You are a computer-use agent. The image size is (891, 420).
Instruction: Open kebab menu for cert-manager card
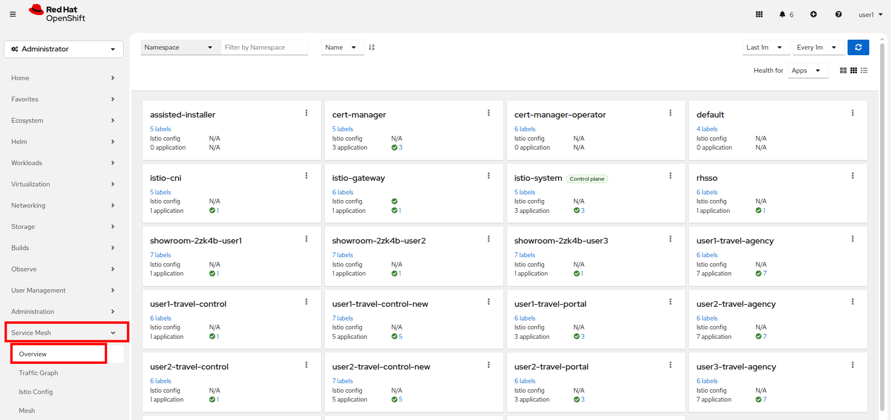[x=488, y=113]
